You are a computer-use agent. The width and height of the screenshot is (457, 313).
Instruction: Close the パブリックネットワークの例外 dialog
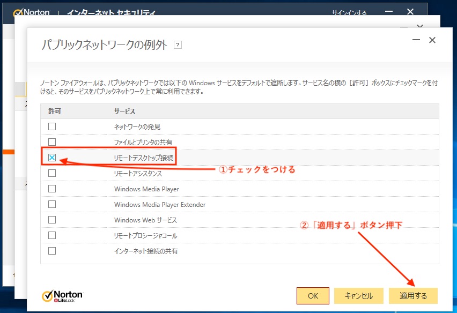[x=432, y=40]
